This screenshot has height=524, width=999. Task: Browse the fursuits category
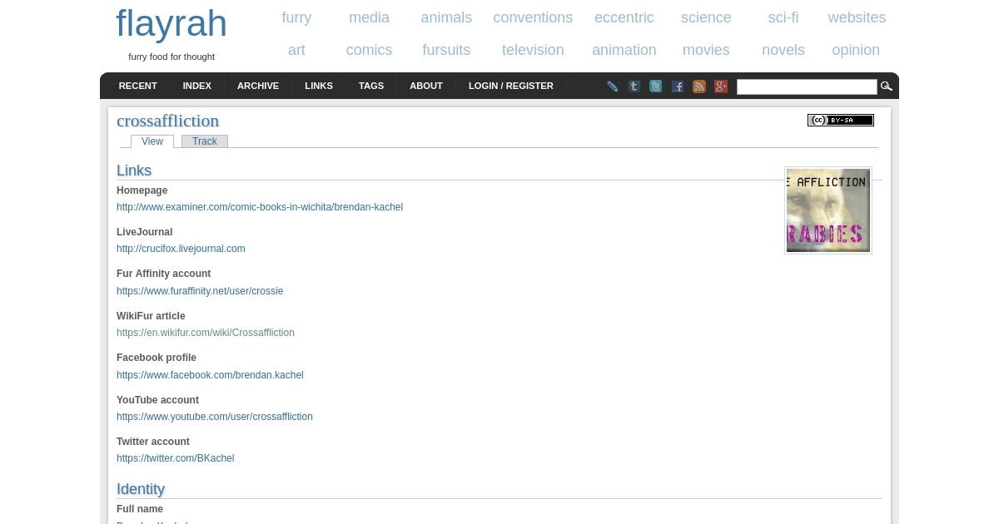tap(446, 50)
